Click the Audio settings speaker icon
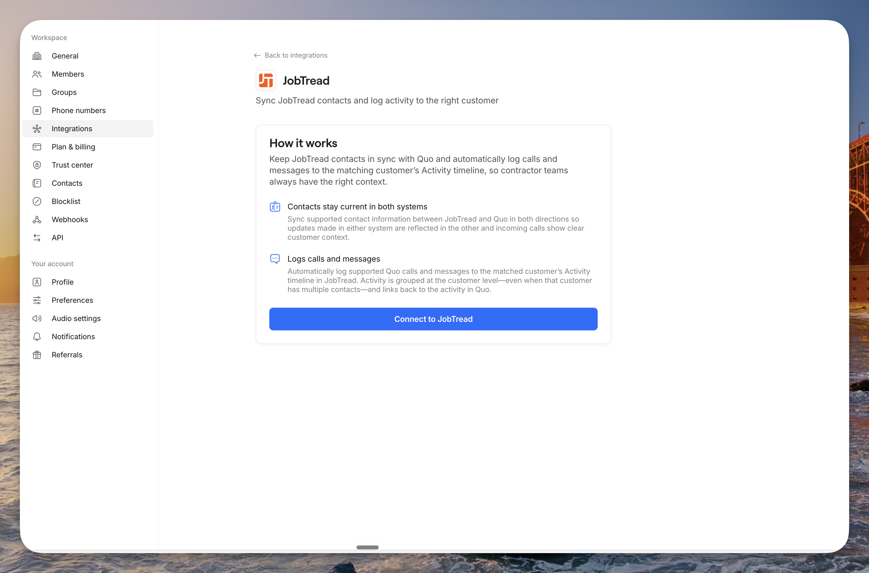 pos(37,319)
